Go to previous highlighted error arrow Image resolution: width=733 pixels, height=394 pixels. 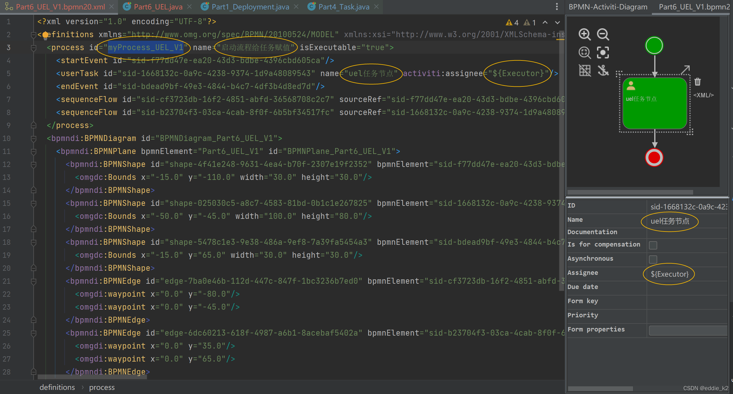(545, 22)
